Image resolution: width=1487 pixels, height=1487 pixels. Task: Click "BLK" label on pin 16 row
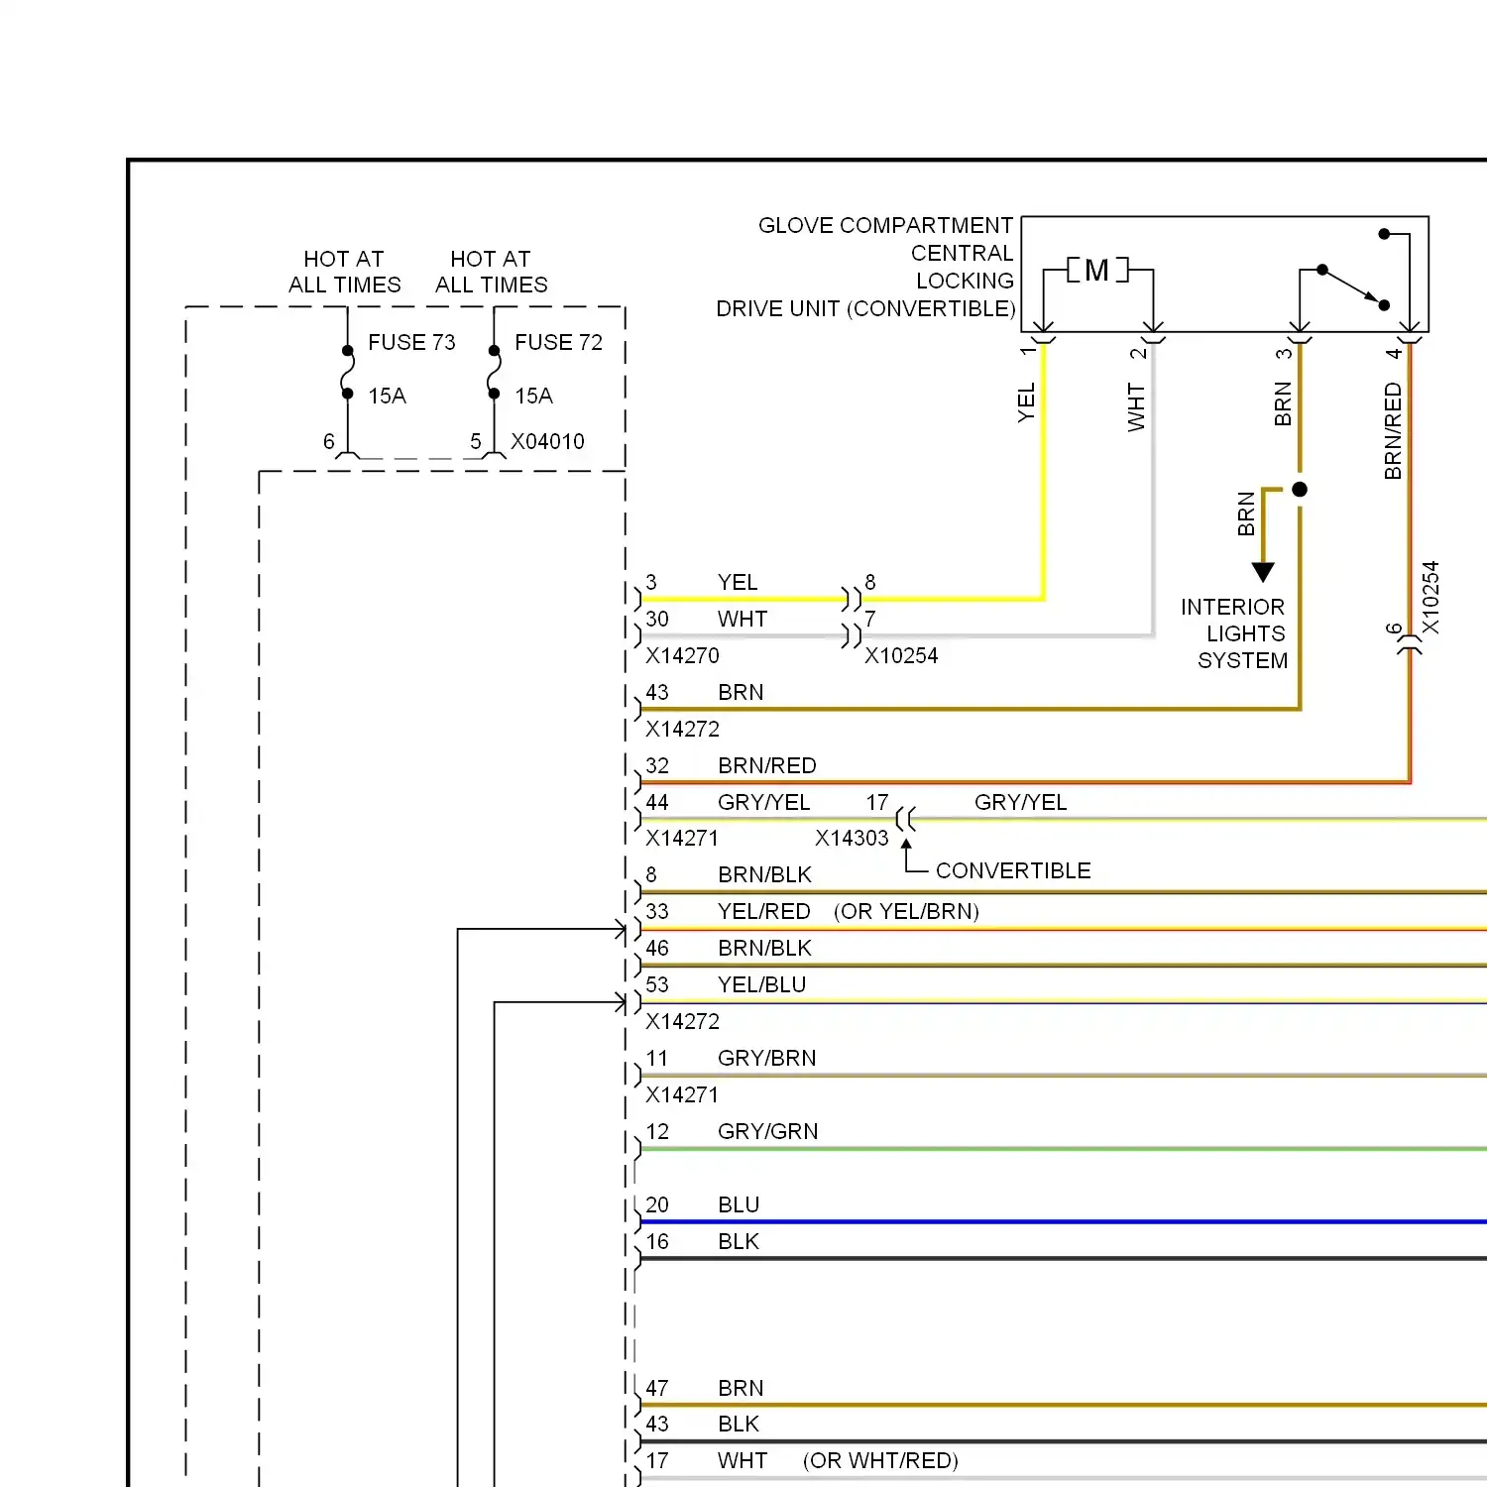click(739, 1241)
